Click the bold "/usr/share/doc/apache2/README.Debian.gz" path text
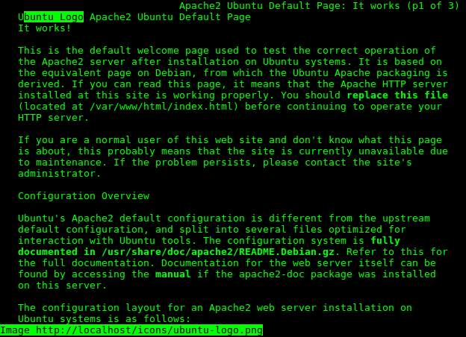466x337 pixels. (x=218, y=252)
